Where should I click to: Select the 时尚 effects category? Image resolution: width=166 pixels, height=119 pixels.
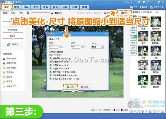click(133, 43)
